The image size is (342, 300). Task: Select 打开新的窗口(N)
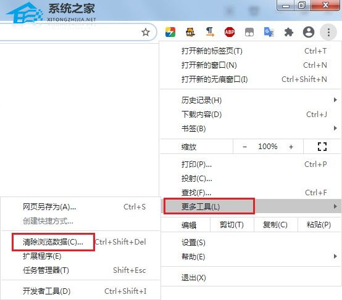(x=251, y=65)
